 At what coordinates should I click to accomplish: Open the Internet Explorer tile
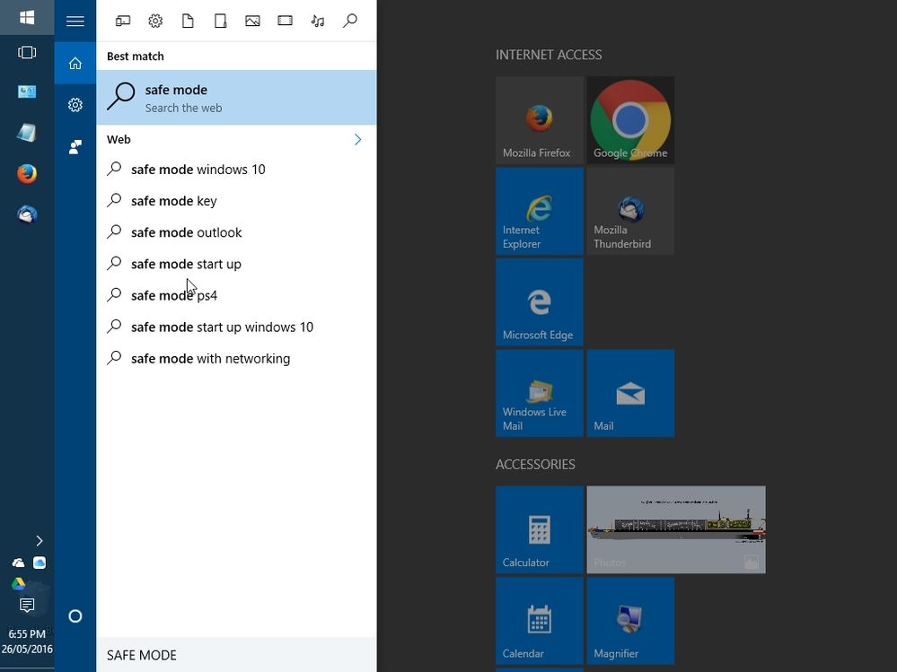click(540, 211)
